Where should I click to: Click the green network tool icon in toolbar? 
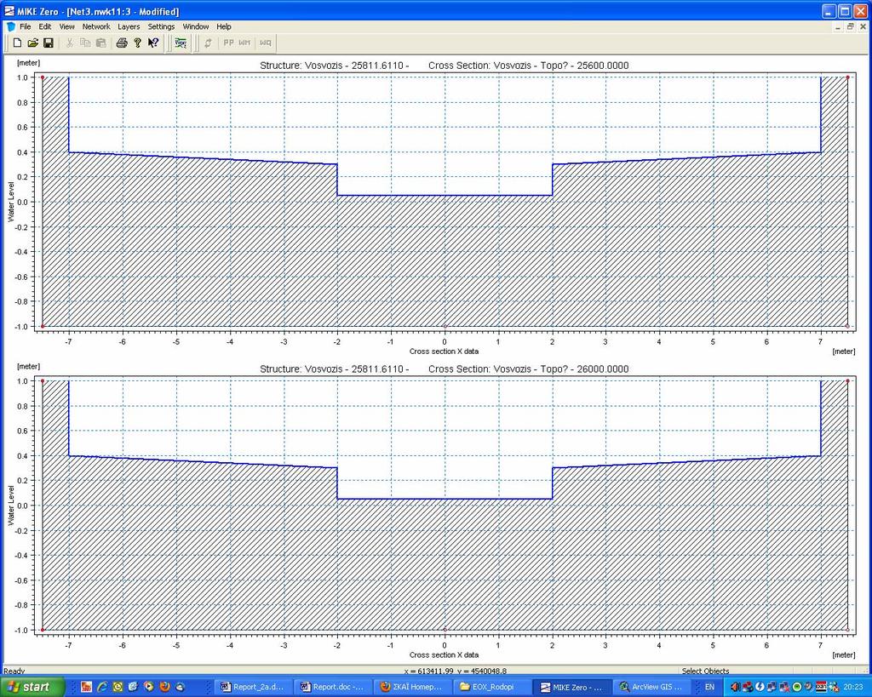pyautogui.click(x=181, y=43)
